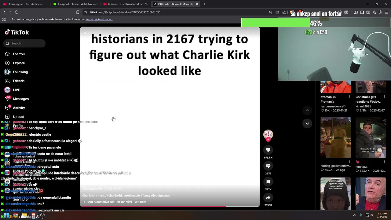The image size is (391, 220).
Task: Open a new browser tab
Action: click(x=204, y=4)
